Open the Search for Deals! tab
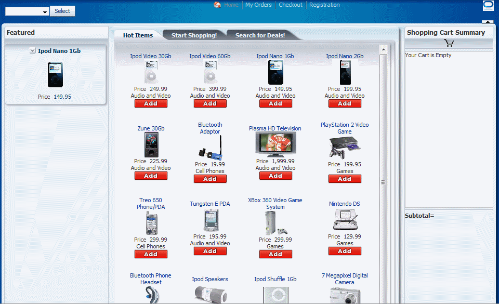This screenshot has width=499, height=304. coord(260,35)
